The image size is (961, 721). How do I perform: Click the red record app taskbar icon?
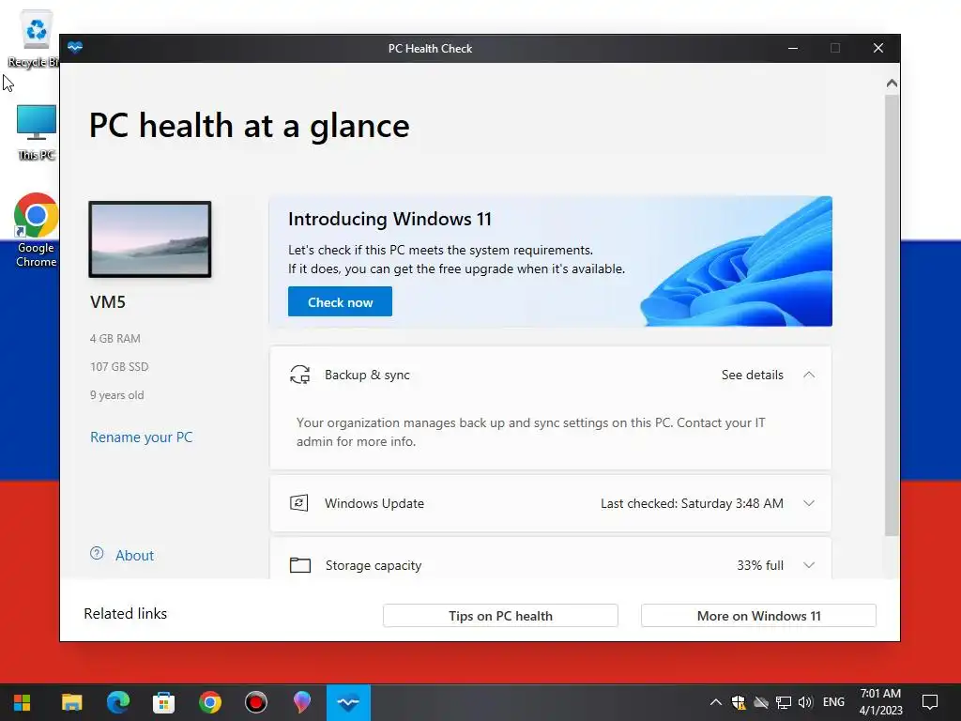pos(255,702)
